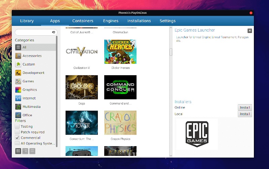Open the Accessories category icon
Viewport: 269px width, 169px height.
(18, 56)
